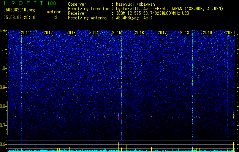Screen dimensions: 239x152
Task: Click the 2019 time marker
Action: pyautogui.click(x=207, y=32)
